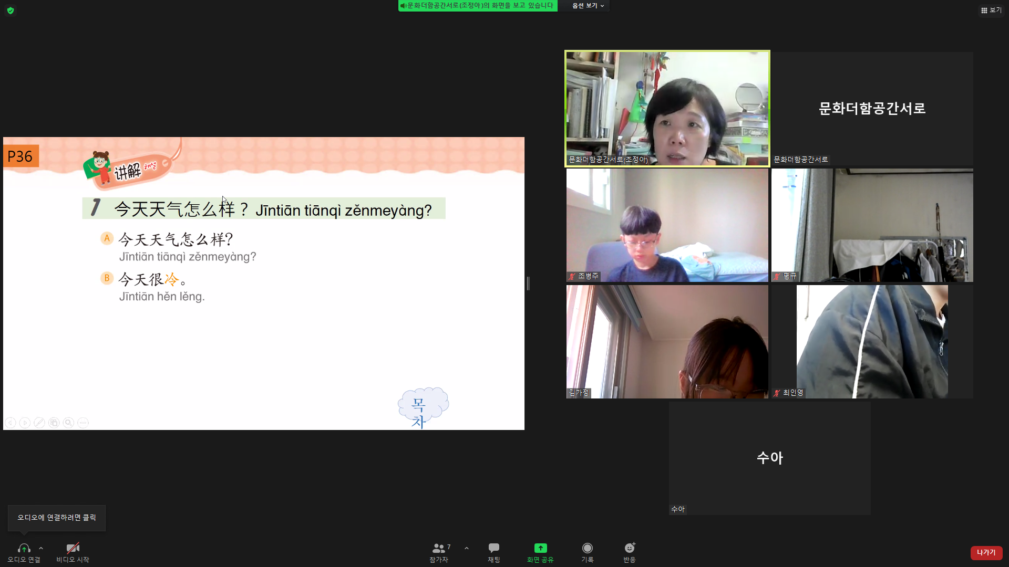The height and width of the screenshot is (567, 1009).
Task: Open the view options dropdown at top
Action: pos(588,6)
